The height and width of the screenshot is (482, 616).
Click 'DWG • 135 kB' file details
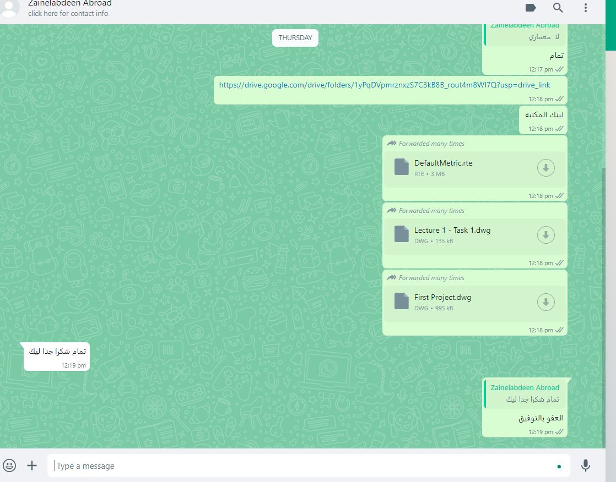(433, 241)
